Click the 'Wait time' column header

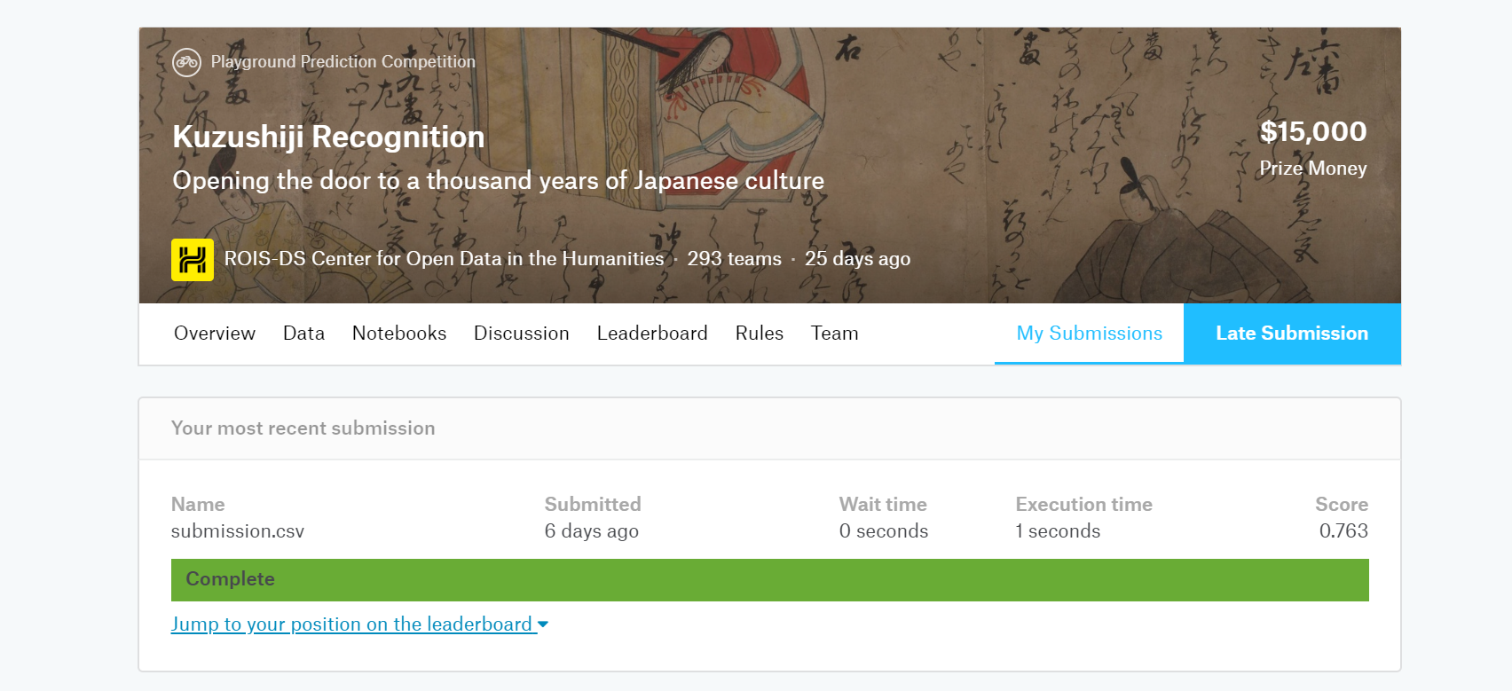[883, 505]
